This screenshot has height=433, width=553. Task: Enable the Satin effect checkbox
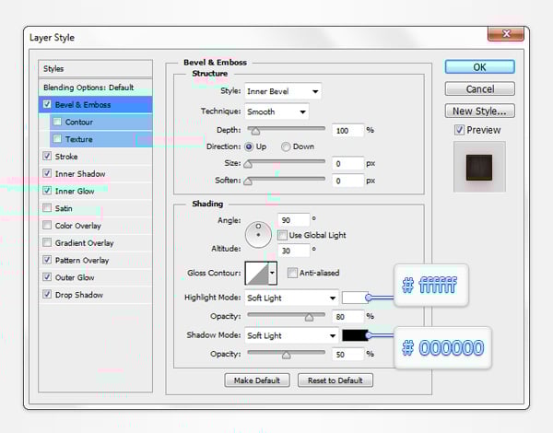[x=47, y=209]
